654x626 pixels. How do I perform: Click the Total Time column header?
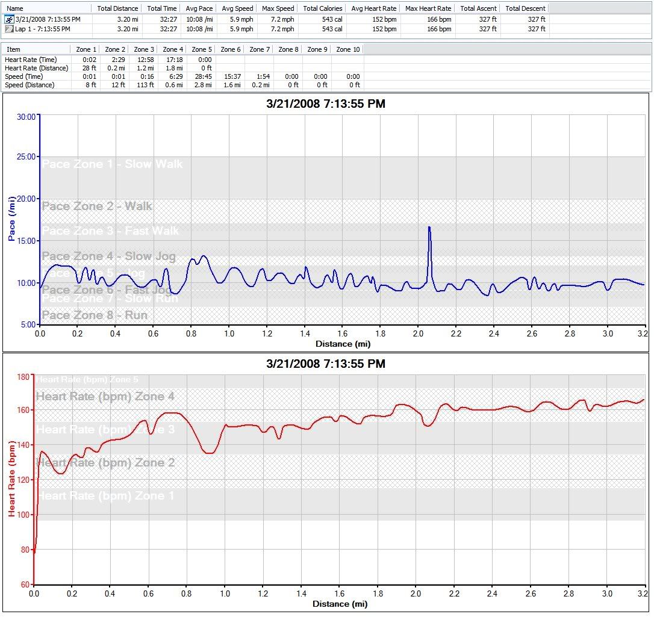click(161, 8)
